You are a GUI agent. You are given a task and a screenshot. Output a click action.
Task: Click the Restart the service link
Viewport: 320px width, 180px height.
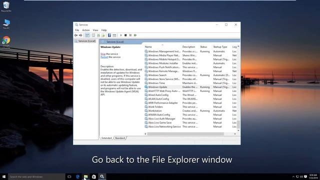(104, 57)
